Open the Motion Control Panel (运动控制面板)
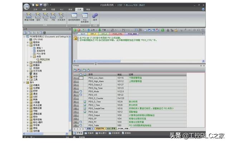This screenshot has height=143, width=229. 74,17
